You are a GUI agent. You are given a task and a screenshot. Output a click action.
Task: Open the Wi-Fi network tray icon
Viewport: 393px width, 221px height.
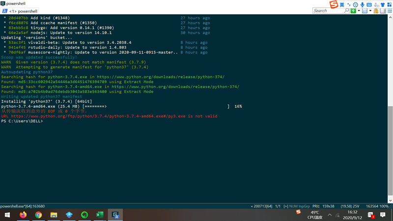point(337,215)
